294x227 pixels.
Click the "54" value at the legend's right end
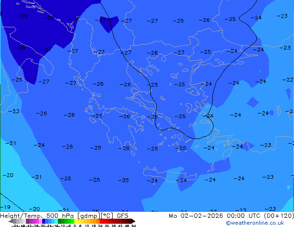coord(134,226)
